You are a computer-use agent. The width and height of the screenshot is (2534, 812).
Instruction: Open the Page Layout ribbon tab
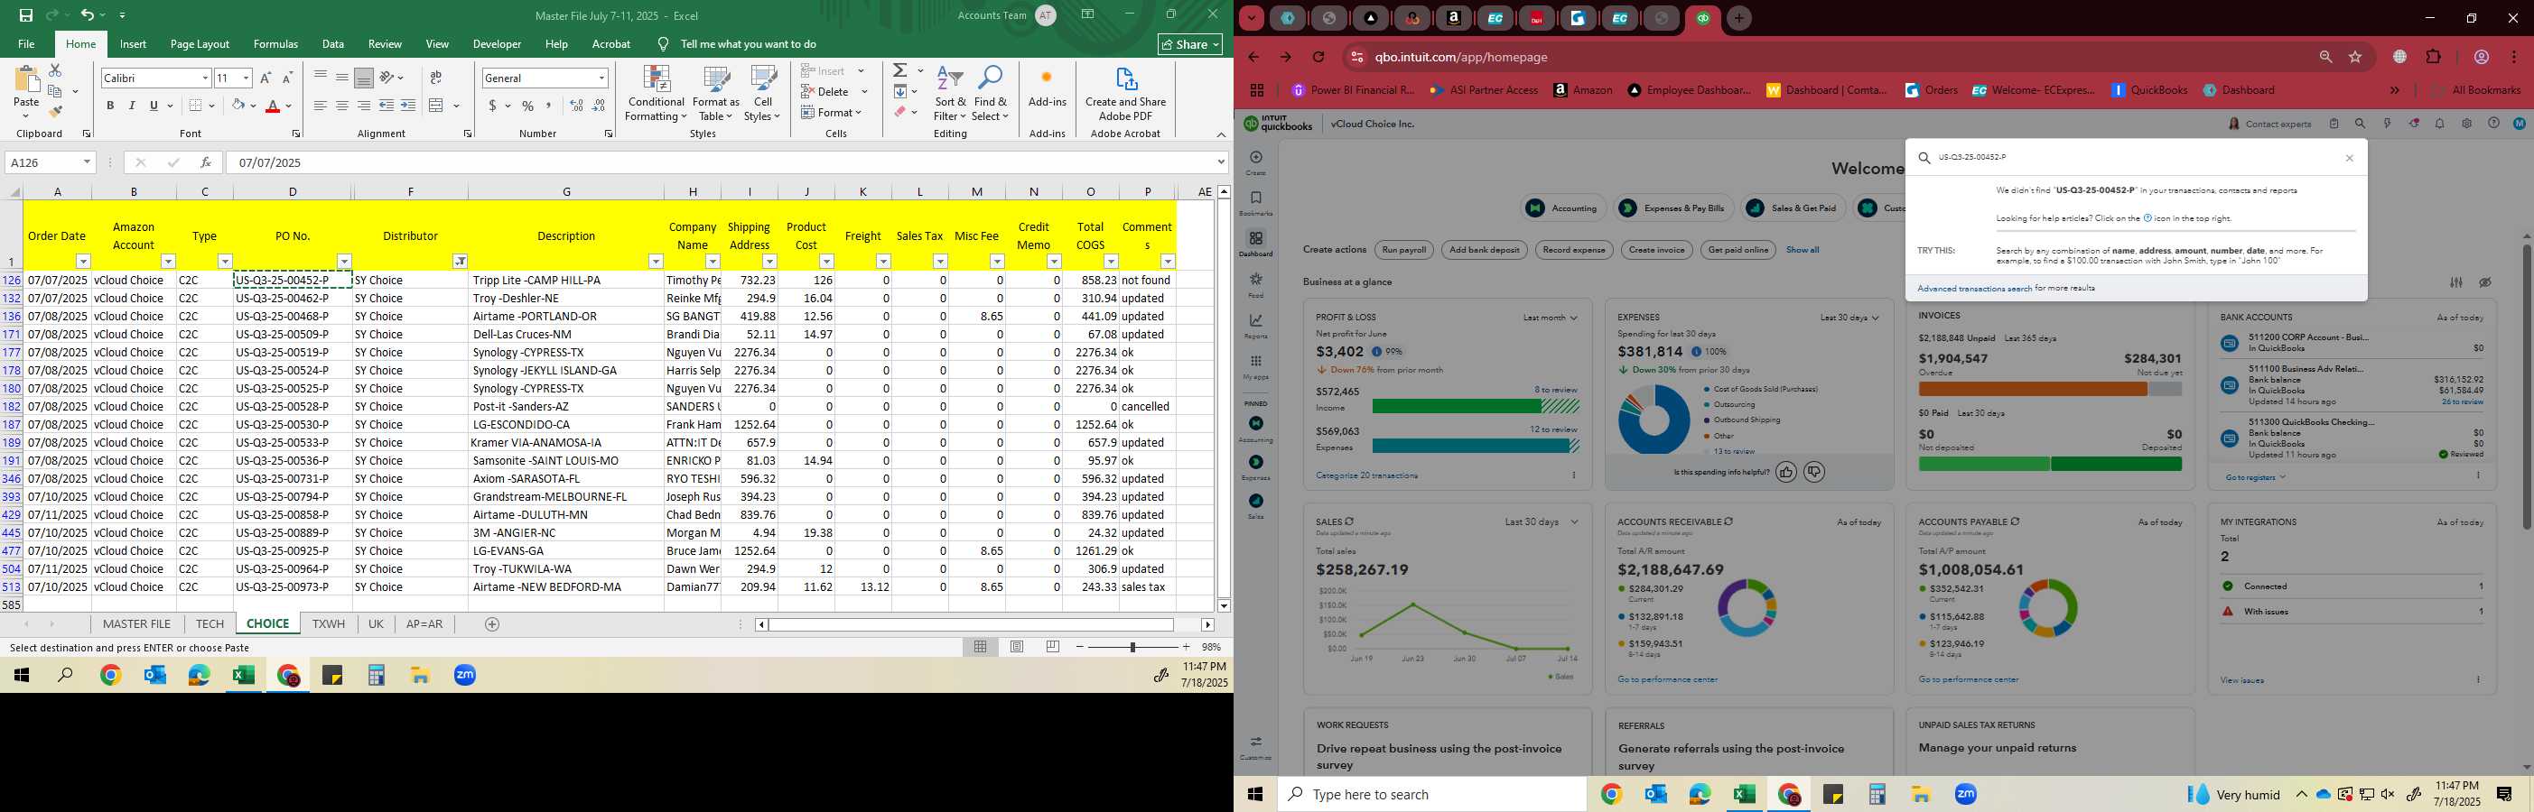pos(200,44)
